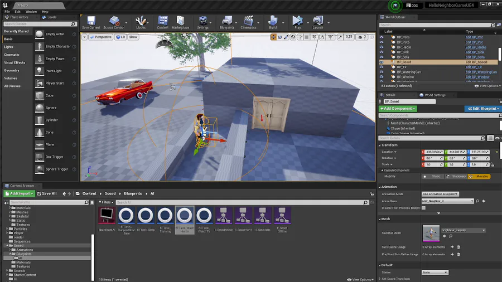
Task: Click the Edit BP_Sofa link
Action: [475, 57]
